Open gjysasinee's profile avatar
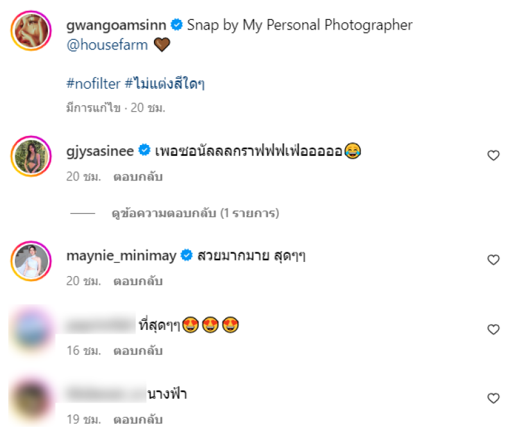This screenshot has width=513, height=441. tap(31, 155)
